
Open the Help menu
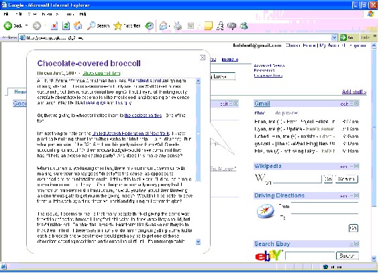coord(83,14)
